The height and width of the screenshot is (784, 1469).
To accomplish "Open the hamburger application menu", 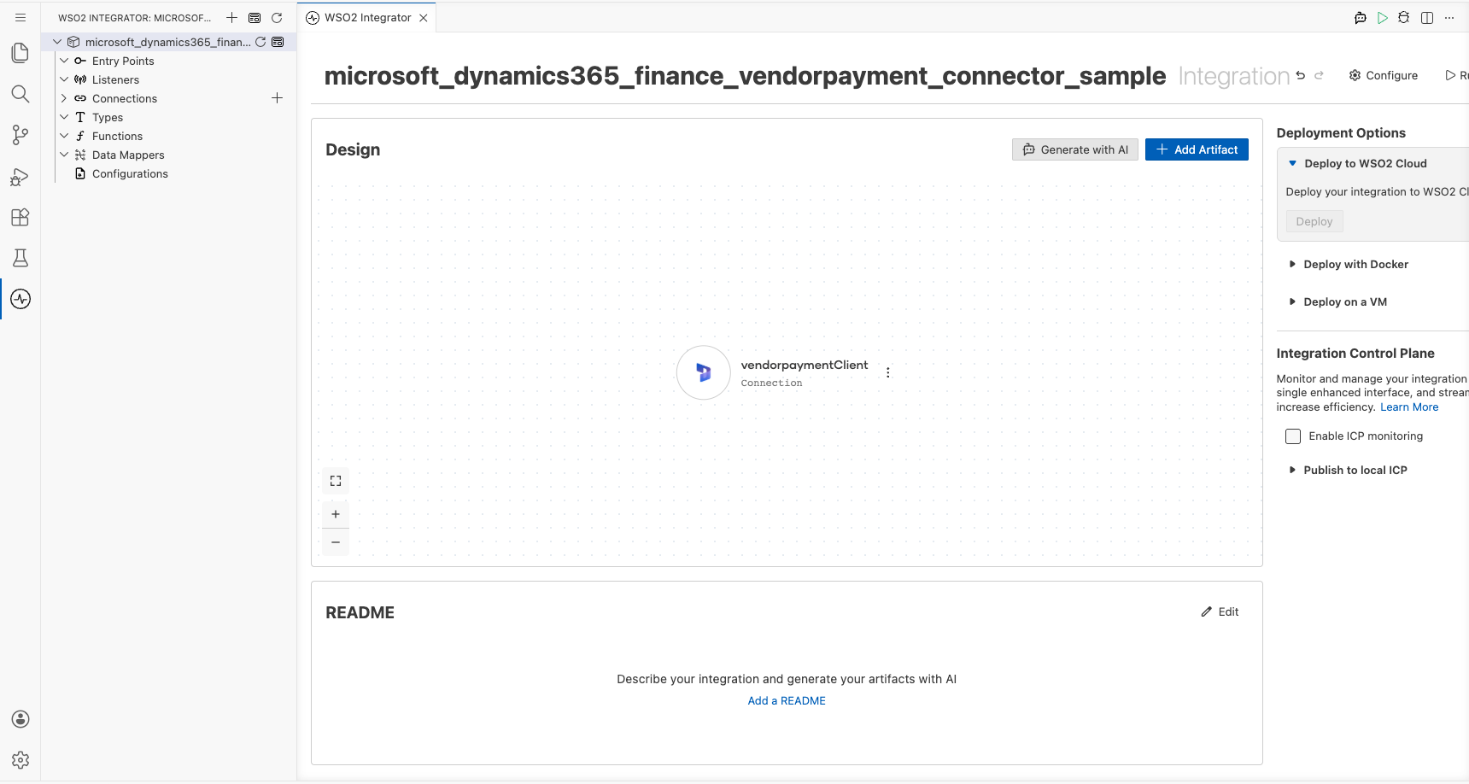I will coord(20,17).
